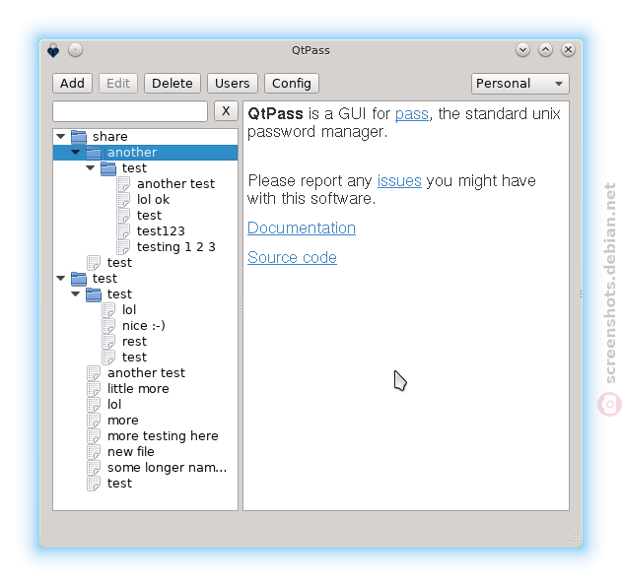622x587 pixels.
Task: Collapse the nested test folder containing lol
Action: [75, 294]
